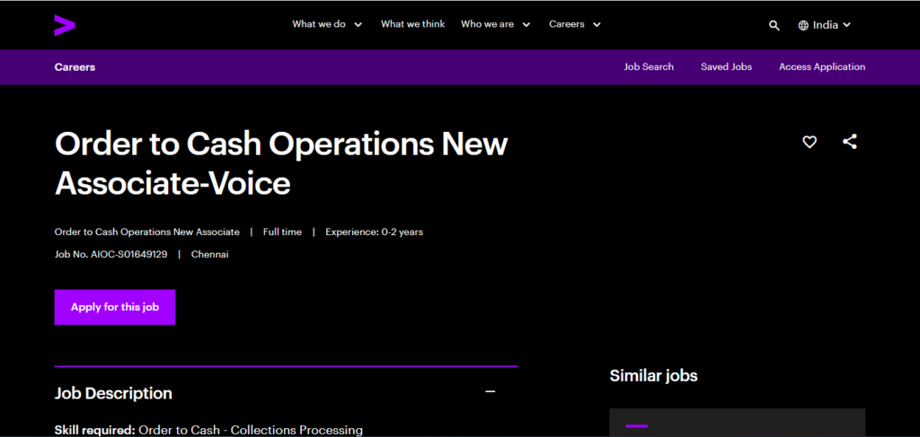Click Order to Cash Operations New Associate subtitle
The image size is (920, 437).
[x=146, y=232]
